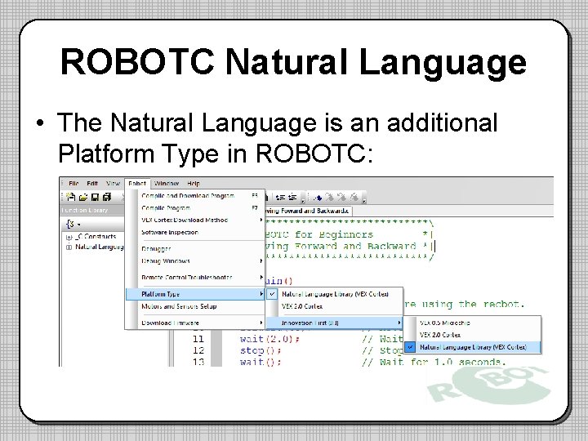The image size is (588, 441).
Task: Choose Compile and Download Program
Action: click(195, 196)
